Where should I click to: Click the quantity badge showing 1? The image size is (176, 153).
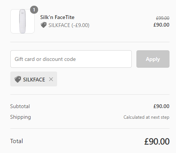[34, 10]
